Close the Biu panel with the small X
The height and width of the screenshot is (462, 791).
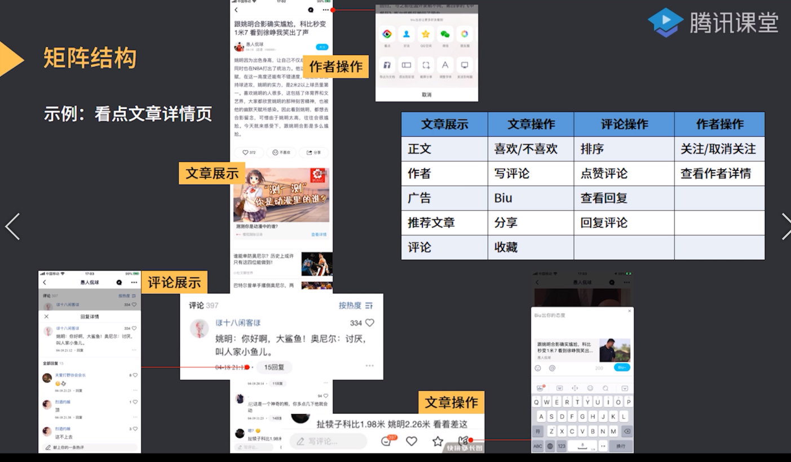tap(630, 311)
